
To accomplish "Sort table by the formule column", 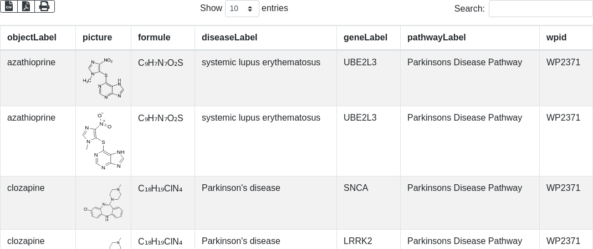I will 154,38.
